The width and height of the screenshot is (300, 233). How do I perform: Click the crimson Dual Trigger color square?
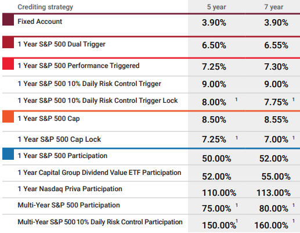pyautogui.click(x=8, y=42)
